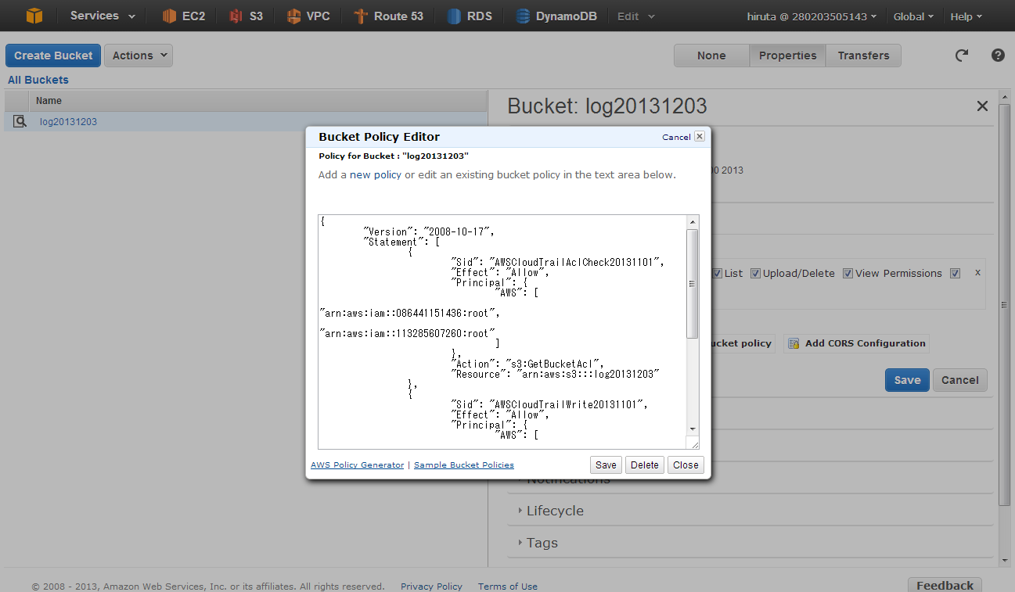The image size is (1015, 592).
Task: Switch to the Properties view tab
Action: pyautogui.click(x=787, y=56)
